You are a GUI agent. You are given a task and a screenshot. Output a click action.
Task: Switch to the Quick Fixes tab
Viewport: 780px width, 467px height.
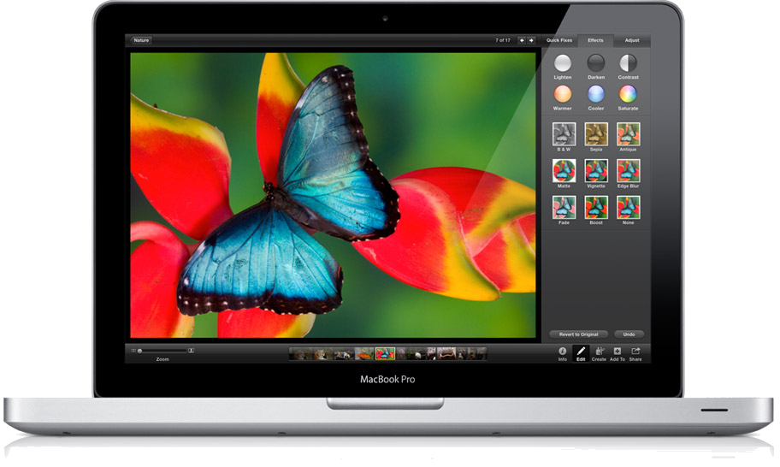pyautogui.click(x=559, y=40)
